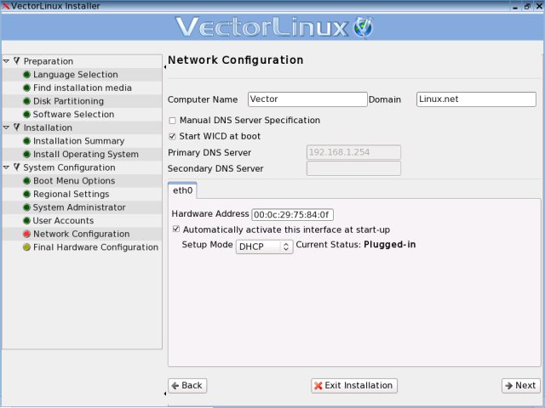Image resolution: width=545 pixels, height=408 pixels.
Task: Click the V logo icon next to Preparation
Action: tap(17, 61)
